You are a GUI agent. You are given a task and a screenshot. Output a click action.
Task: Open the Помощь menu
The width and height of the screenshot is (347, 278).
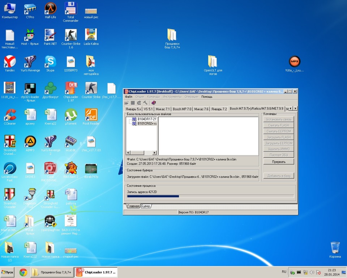pos(207,97)
